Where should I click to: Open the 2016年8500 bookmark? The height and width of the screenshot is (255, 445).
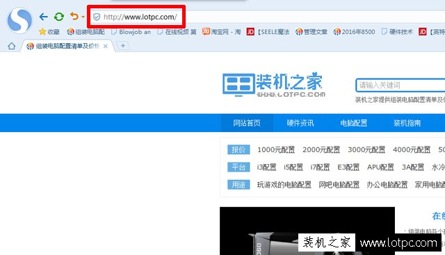[x=354, y=32]
